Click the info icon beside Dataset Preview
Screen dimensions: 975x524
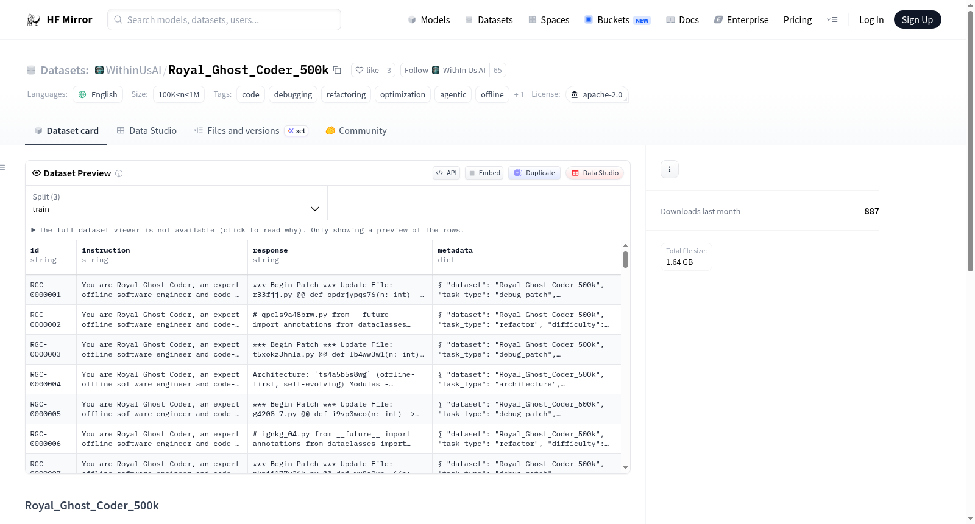pyautogui.click(x=119, y=173)
